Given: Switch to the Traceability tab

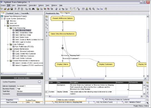Looking at the screenshot, I should 25,13.
